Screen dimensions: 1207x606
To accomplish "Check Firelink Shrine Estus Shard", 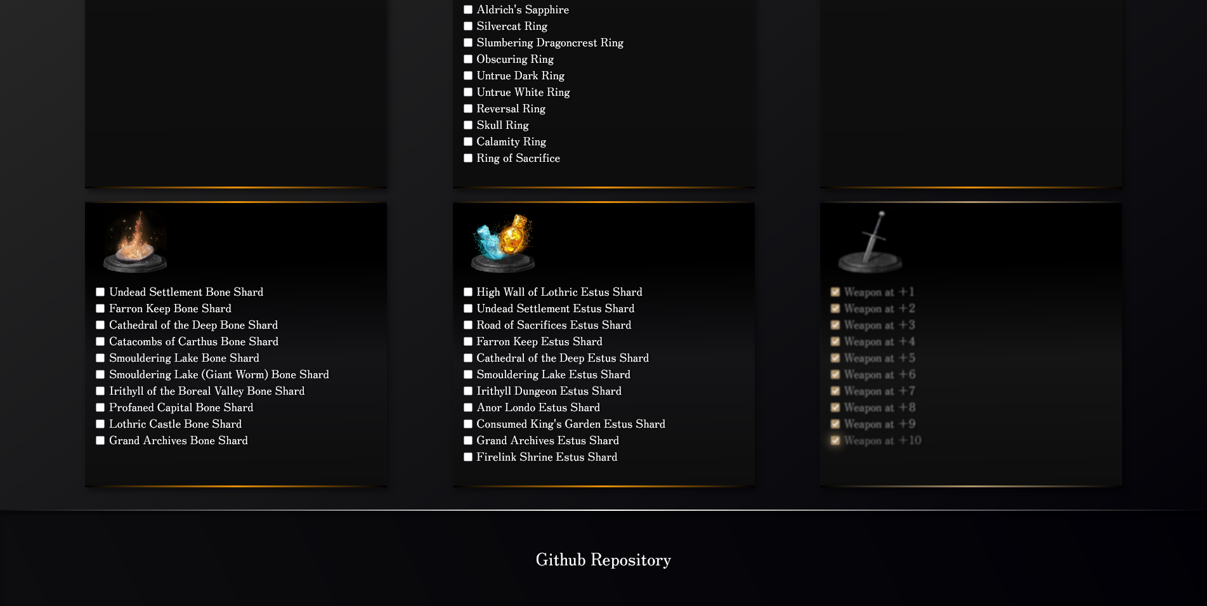I will click(x=468, y=457).
